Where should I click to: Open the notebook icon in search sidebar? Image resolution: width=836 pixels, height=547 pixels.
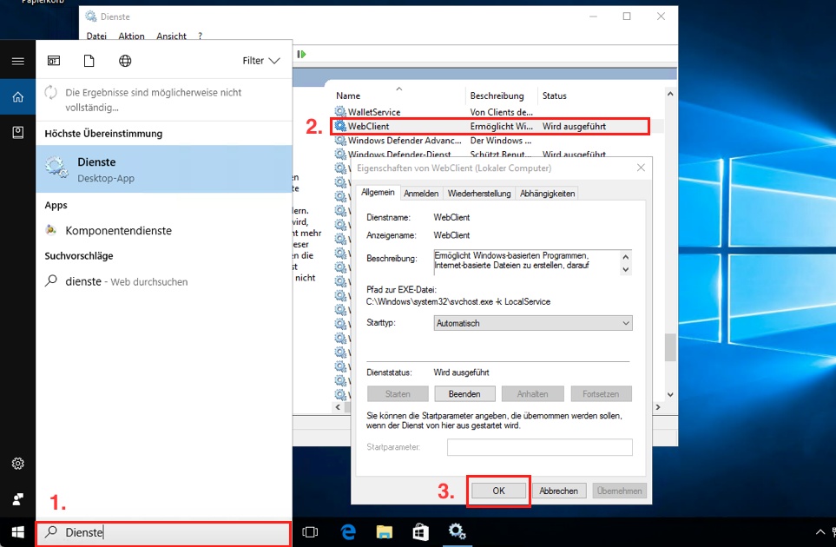17,132
